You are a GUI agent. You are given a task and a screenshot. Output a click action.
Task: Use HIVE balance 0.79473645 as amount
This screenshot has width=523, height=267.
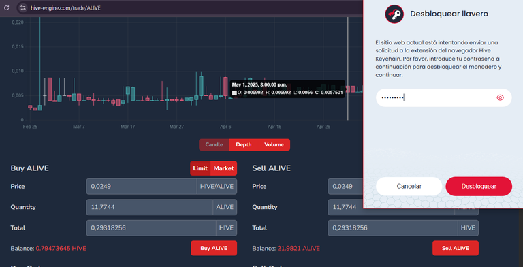click(61, 249)
